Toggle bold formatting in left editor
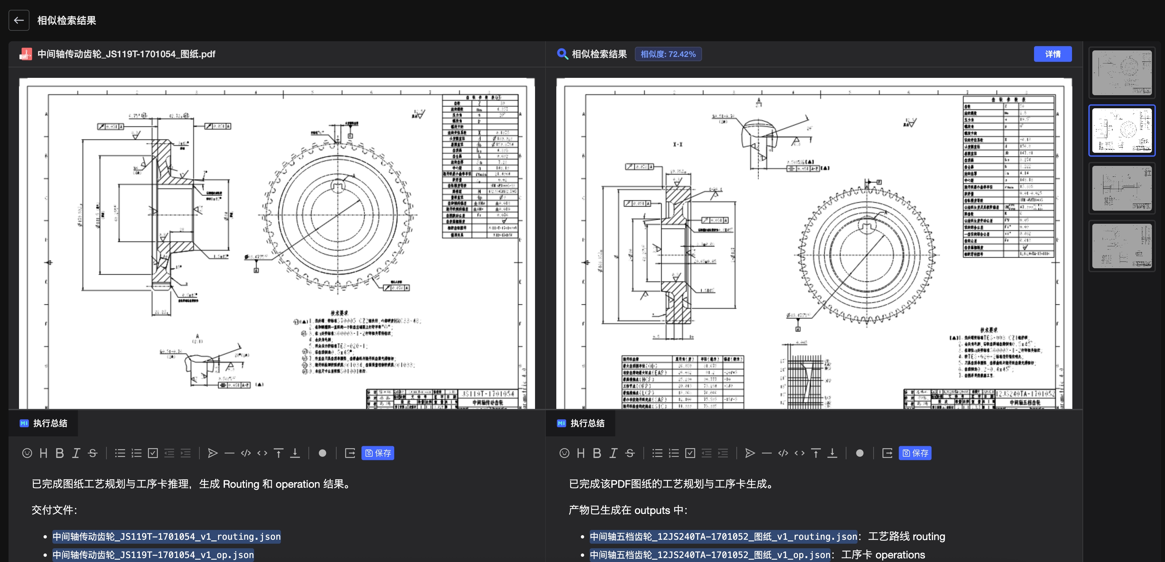Screen dimensions: 1165x562 (60, 453)
